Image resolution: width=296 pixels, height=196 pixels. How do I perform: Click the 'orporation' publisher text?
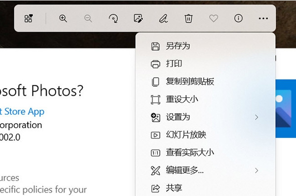[21, 126]
